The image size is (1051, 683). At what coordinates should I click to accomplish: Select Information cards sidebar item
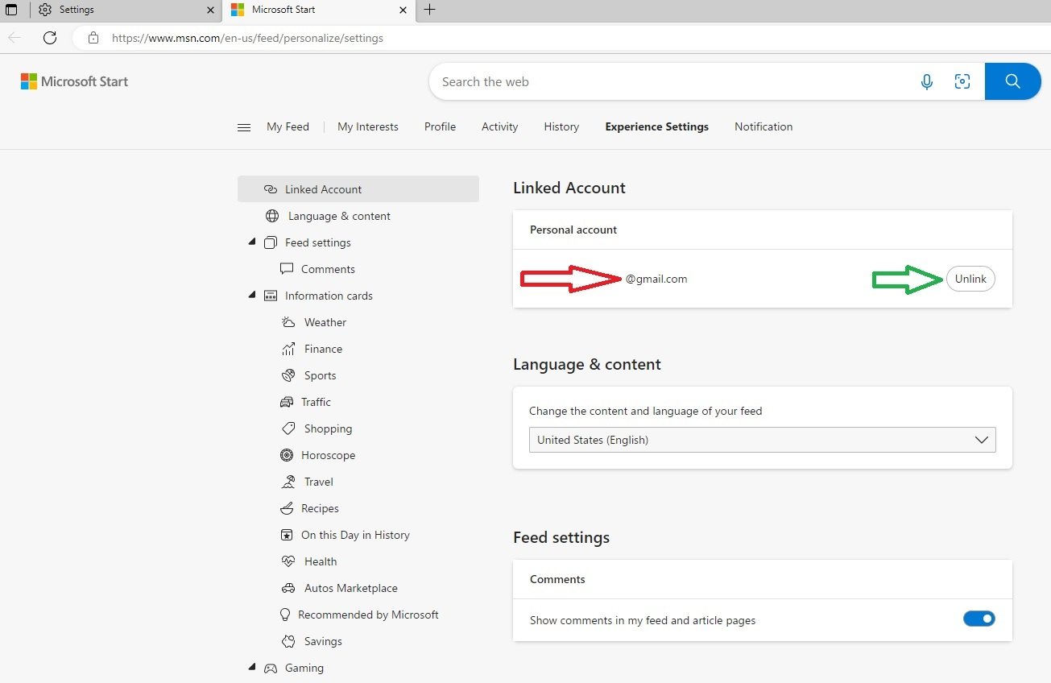(x=329, y=296)
